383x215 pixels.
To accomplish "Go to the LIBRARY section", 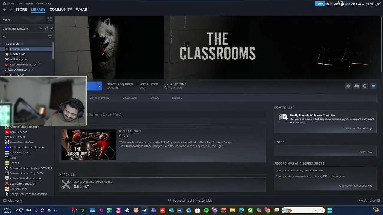I will coord(38,10).
